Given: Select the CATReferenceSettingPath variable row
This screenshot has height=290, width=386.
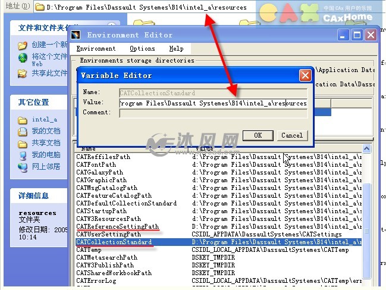Looking at the screenshot, I should tap(118, 227).
